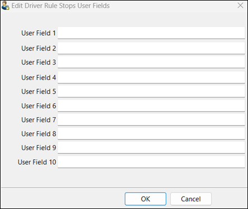Click the driver icon in title bar
This screenshot has width=248, height=209.
pyautogui.click(x=5, y=6)
